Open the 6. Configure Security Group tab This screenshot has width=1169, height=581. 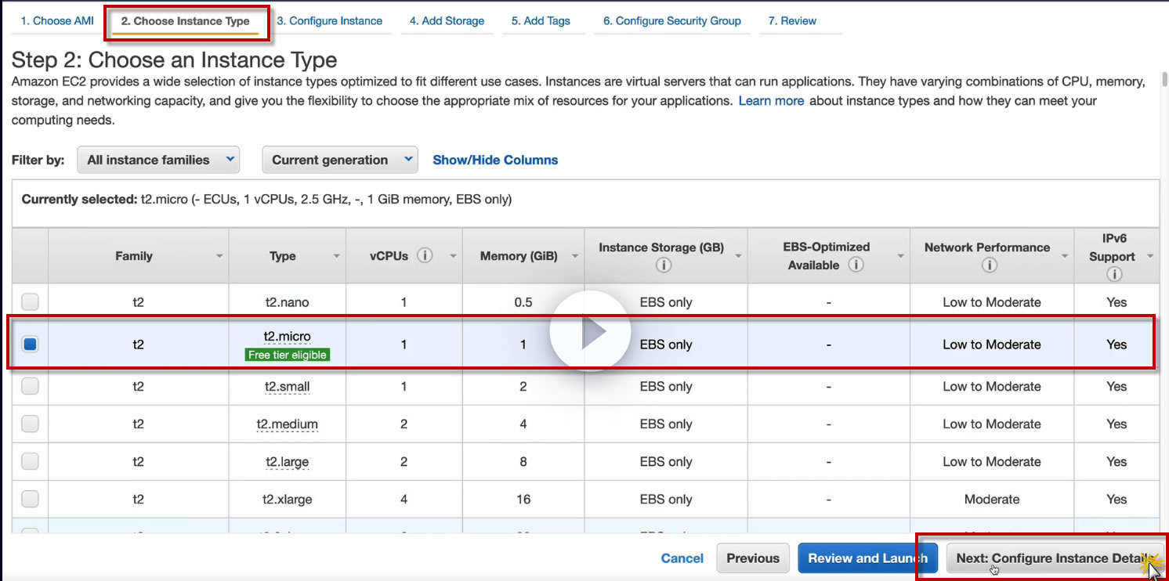pos(671,21)
